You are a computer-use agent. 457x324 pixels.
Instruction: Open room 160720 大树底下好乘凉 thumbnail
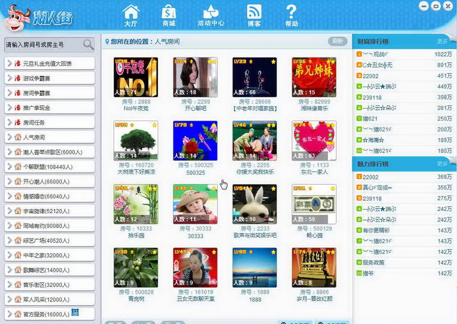pos(136,141)
